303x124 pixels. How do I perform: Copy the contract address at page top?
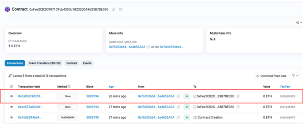(x=114, y=9)
